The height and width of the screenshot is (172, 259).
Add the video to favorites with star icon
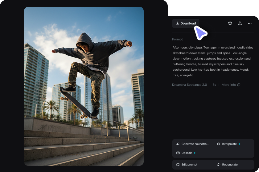pos(230,23)
